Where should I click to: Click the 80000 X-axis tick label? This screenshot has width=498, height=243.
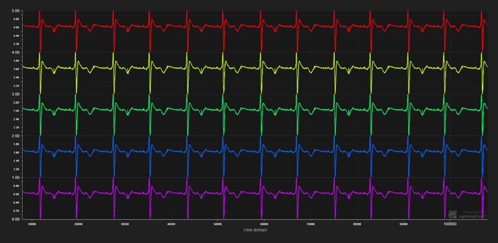(x=357, y=224)
